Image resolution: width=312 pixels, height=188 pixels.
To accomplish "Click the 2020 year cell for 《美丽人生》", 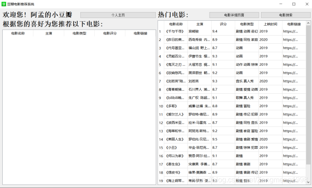I will 270,139.
